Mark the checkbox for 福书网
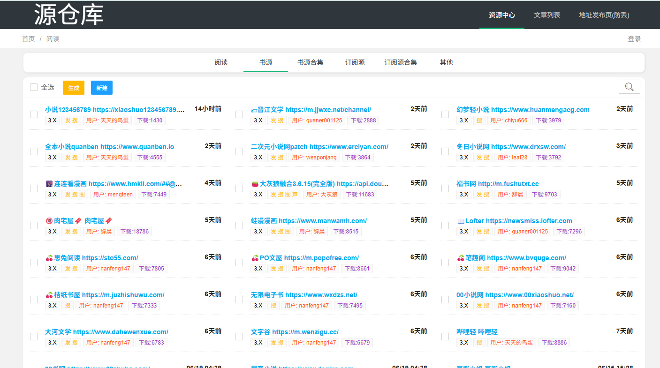Screen dimensions: 660x368 coord(445,188)
